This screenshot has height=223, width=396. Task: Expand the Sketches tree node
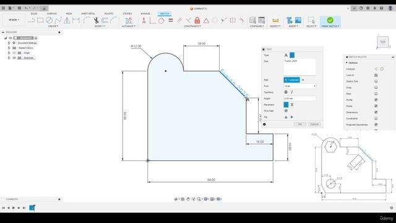(x=9, y=58)
